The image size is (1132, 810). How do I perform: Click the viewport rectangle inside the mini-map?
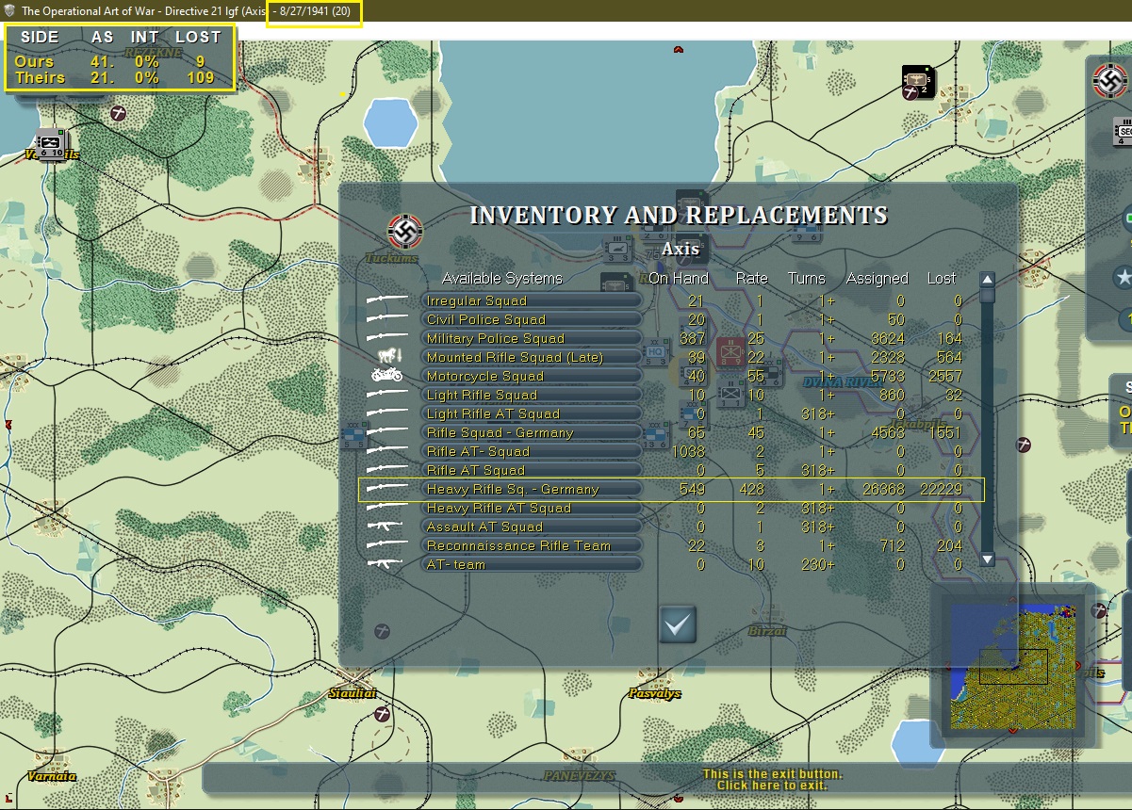[x=1013, y=666]
